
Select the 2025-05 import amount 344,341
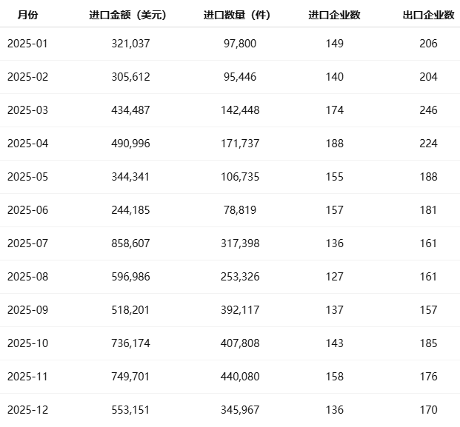[x=130, y=177]
